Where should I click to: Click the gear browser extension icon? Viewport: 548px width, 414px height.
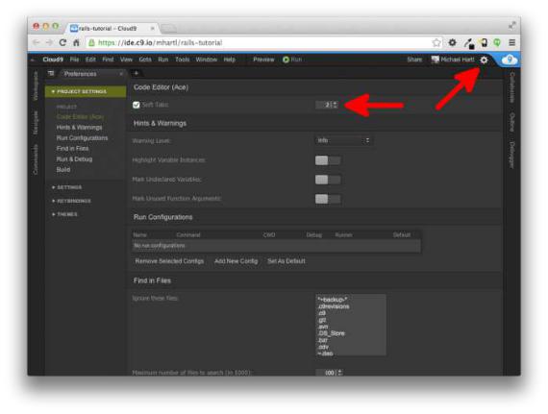pyautogui.click(x=452, y=42)
